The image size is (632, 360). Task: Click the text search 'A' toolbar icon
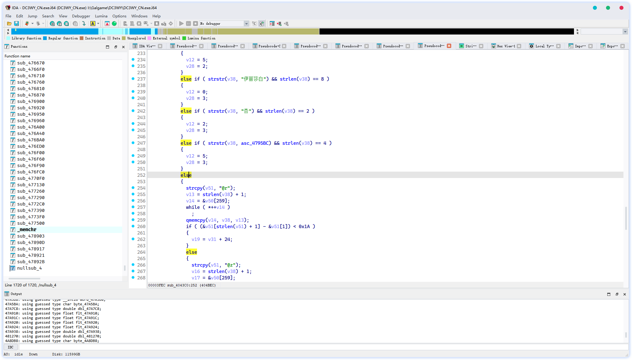click(x=93, y=24)
